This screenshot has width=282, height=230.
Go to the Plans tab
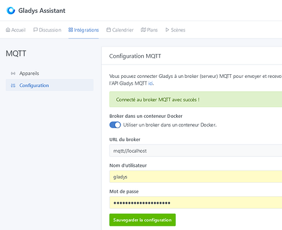pos(149,30)
